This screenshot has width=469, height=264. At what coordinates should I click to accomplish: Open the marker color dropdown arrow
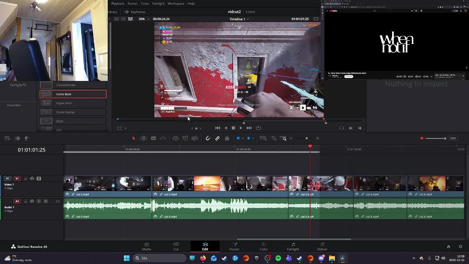pos(253,139)
